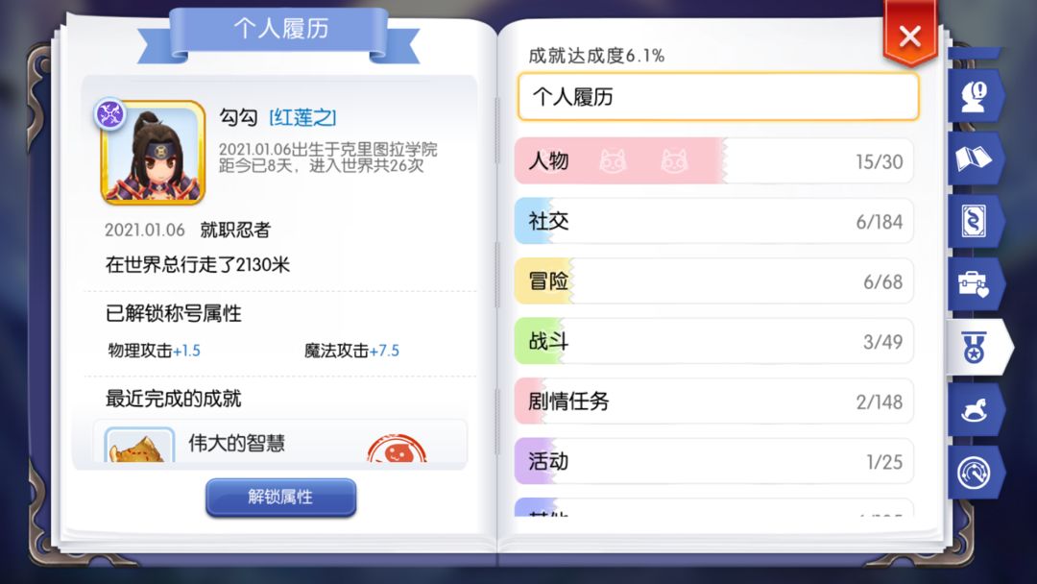Open the toolbox with heart side tab
Image resolution: width=1037 pixels, height=584 pixels.
[x=975, y=284]
